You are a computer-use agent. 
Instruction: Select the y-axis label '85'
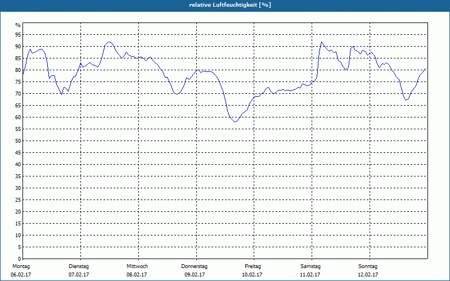(x=18, y=58)
